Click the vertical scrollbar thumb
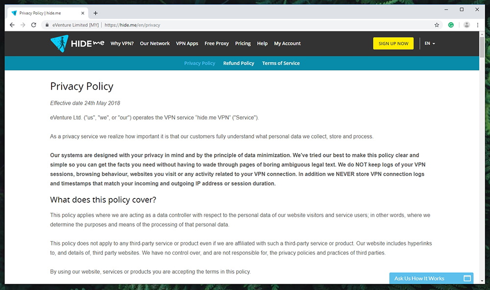The image size is (490, 290). 482,47
